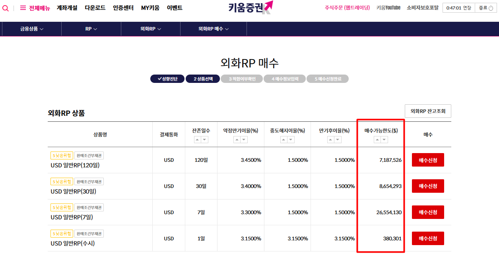Viewport: 499px width, 257px height.
Task: Open 외화RP 잔고조회 with the button
Action: (x=428, y=111)
